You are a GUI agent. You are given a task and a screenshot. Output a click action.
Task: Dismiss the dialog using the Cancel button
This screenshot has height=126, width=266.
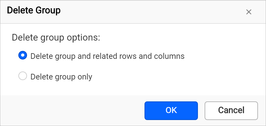[231, 111]
